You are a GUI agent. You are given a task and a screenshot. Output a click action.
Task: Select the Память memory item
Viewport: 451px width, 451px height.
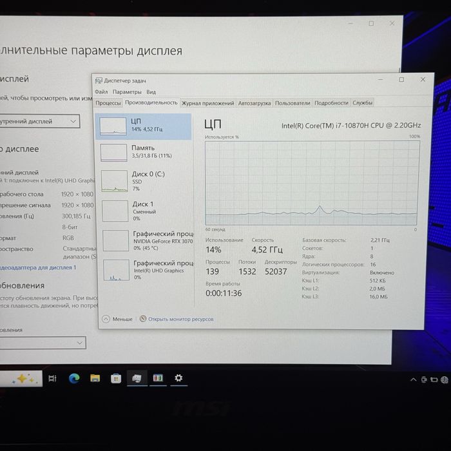coord(144,152)
